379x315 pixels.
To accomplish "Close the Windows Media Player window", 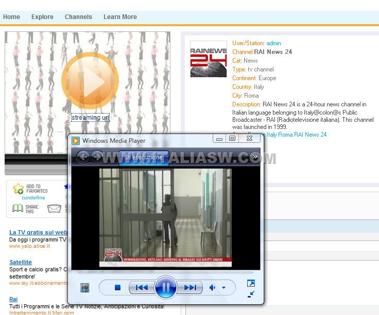I will [249, 138].
